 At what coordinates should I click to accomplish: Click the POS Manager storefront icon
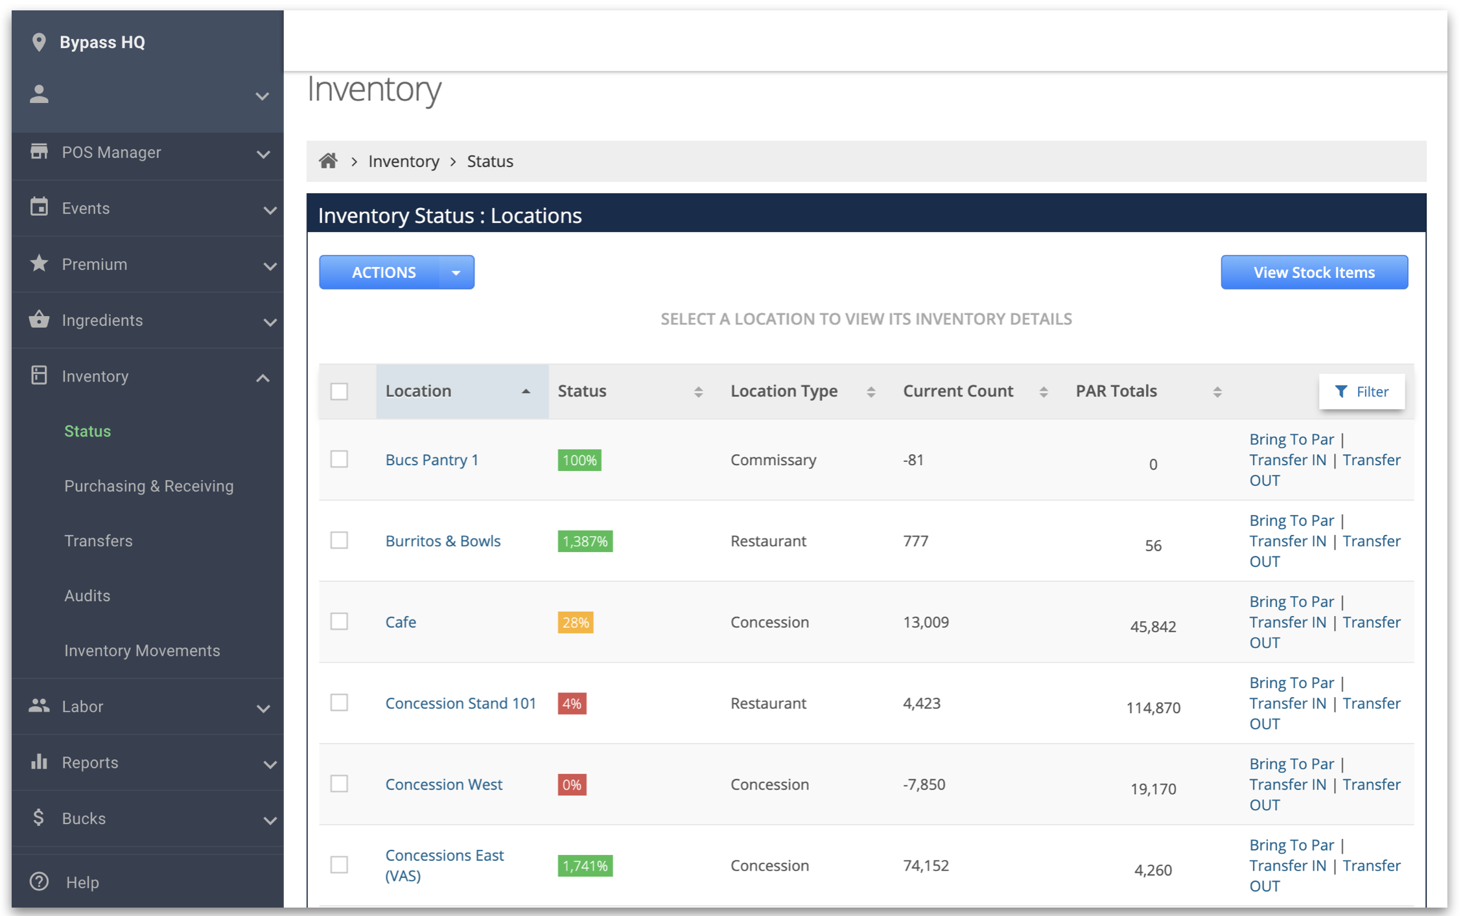39,152
